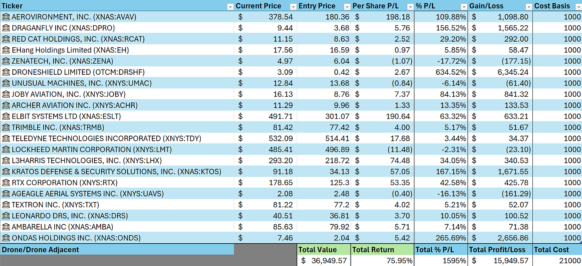Screen dimensions: 582x266
Task: Select the total return cell 75.95%
Action: (x=383, y=260)
